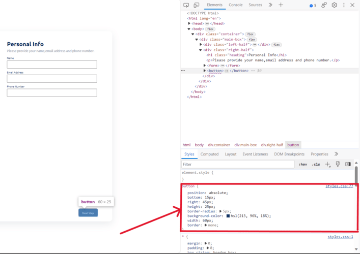
Task: Open styles.css:1 source link
Action: [340, 237]
